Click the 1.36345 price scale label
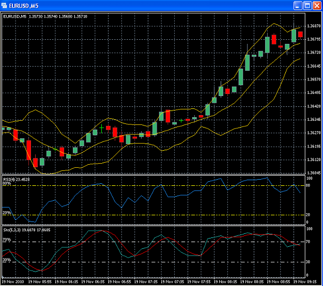The image size is (323, 286). coord(314,120)
